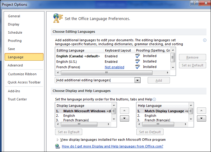
Task: Click Help Language list scroll up arrow
Action: 191,105
